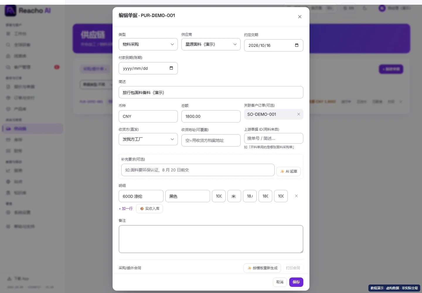Image resolution: width=422 pixels, height=293 pixels.
Task: Click the Reacho AI logo behind the dialog
Action: point(28,11)
